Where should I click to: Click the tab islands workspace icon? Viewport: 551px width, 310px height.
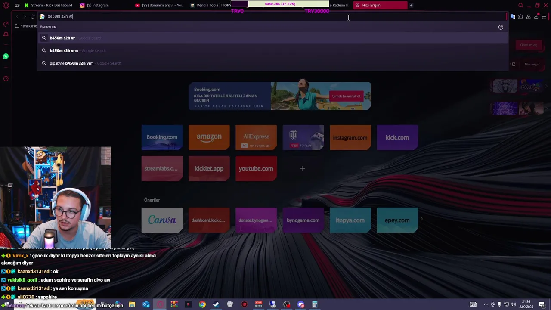pos(17,6)
